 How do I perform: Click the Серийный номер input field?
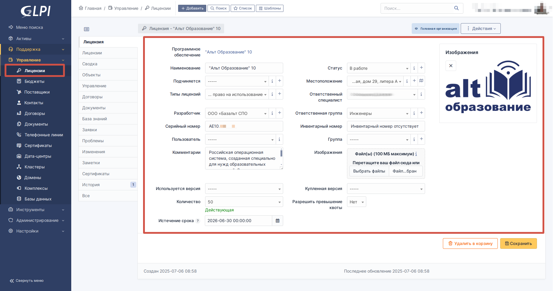pyautogui.click(x=244, y=126)
